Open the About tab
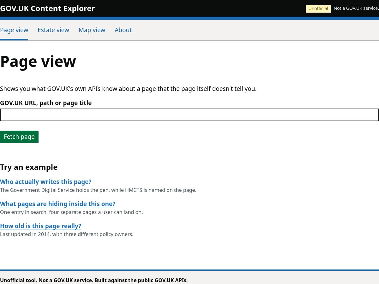 (123, 30)
